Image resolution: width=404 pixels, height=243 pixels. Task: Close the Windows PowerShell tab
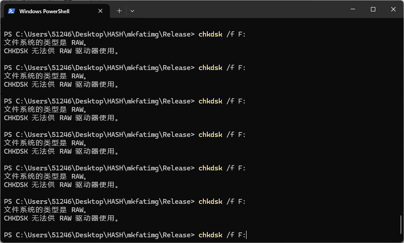101,11
